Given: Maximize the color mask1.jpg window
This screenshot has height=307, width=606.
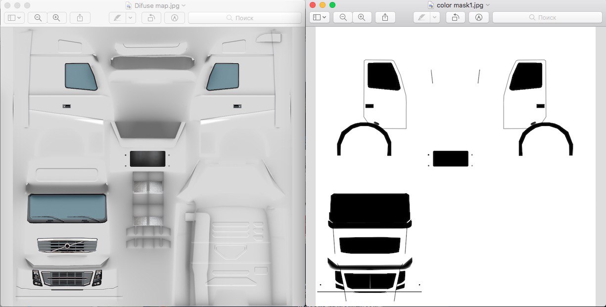Looking at the screenshot, I should pos(332,5).
